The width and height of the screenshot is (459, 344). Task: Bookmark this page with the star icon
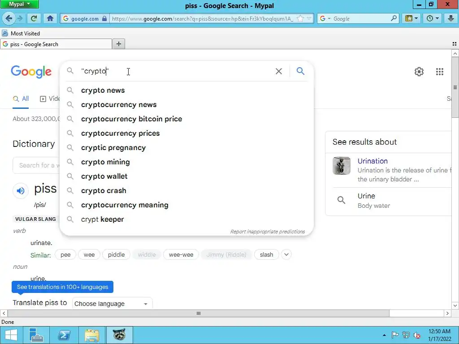pos(300,18)
